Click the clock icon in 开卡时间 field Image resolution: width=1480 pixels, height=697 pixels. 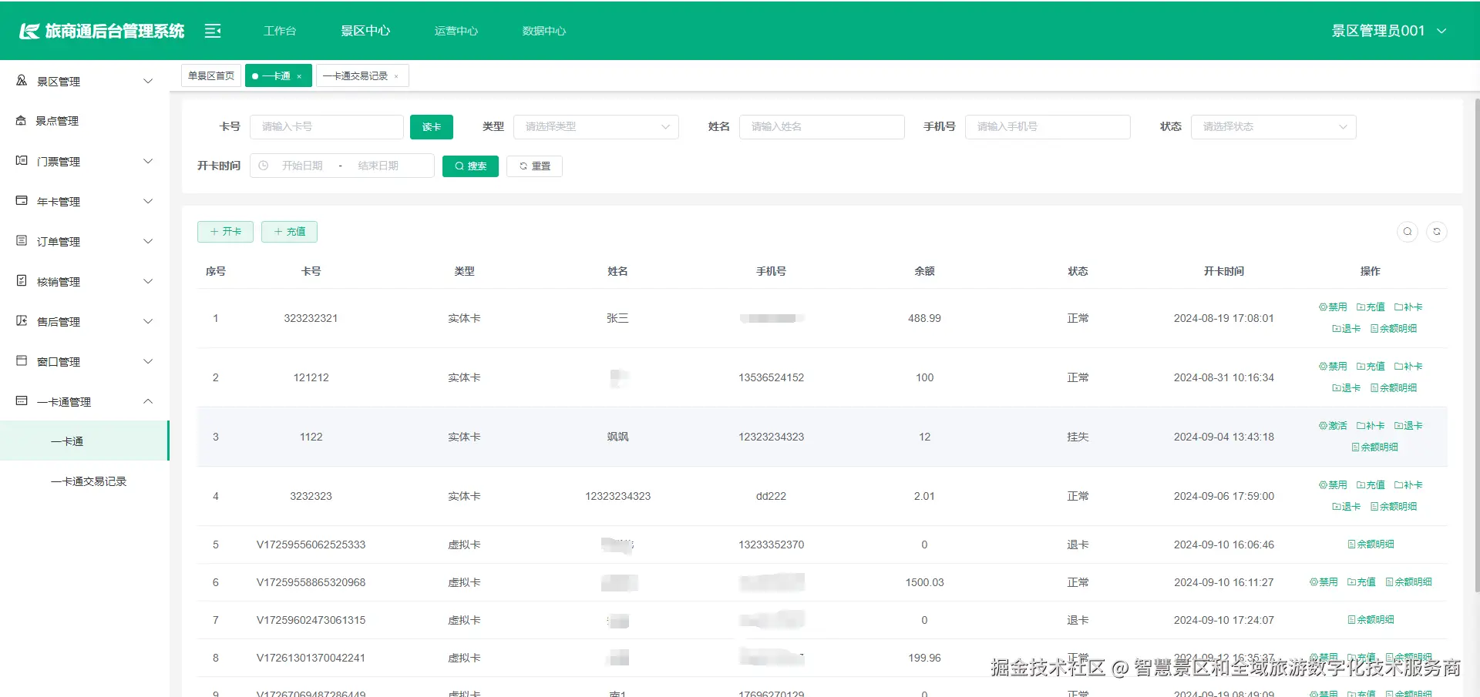point(263,165)
